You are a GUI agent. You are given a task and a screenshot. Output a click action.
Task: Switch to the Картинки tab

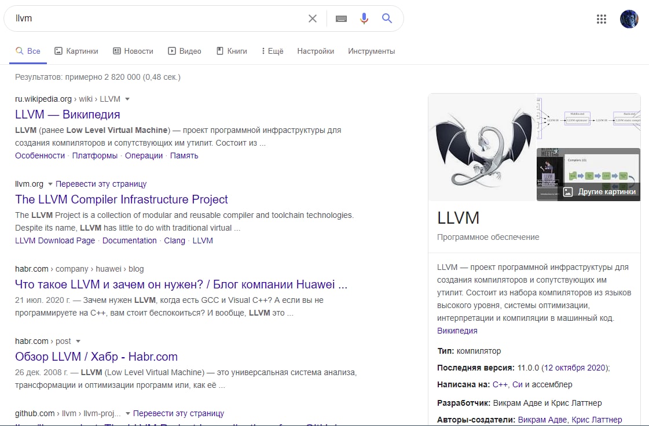pos(76,51)
